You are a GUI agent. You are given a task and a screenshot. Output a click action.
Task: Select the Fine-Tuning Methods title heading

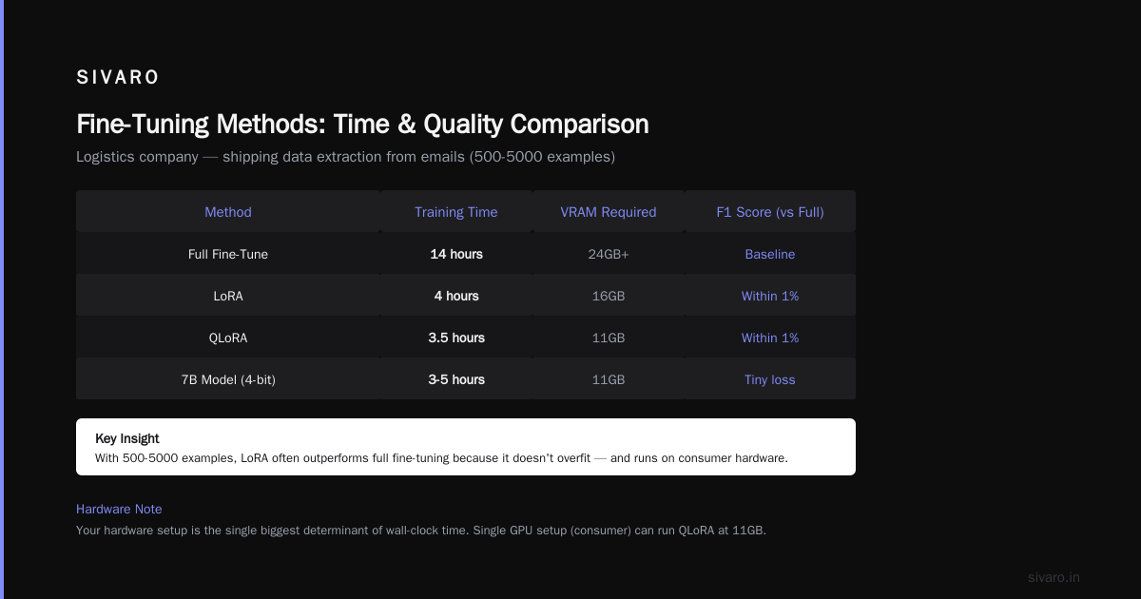(362, 125)
